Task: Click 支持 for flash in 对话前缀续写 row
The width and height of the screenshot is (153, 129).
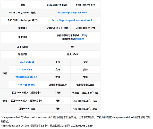Action: pos(58,77)
